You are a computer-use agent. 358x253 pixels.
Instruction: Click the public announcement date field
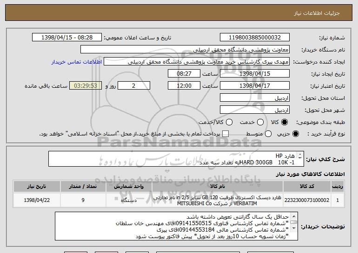coord(67,38)
